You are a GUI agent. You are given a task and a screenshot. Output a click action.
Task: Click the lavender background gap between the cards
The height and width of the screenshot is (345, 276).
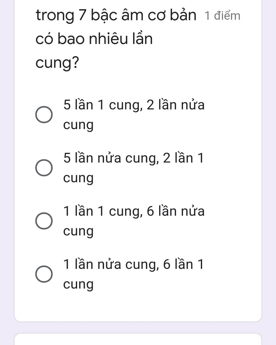138,327
